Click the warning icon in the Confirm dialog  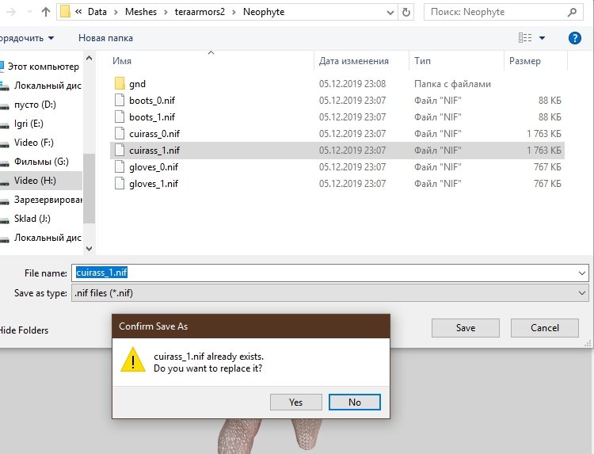tap(132, 362)
